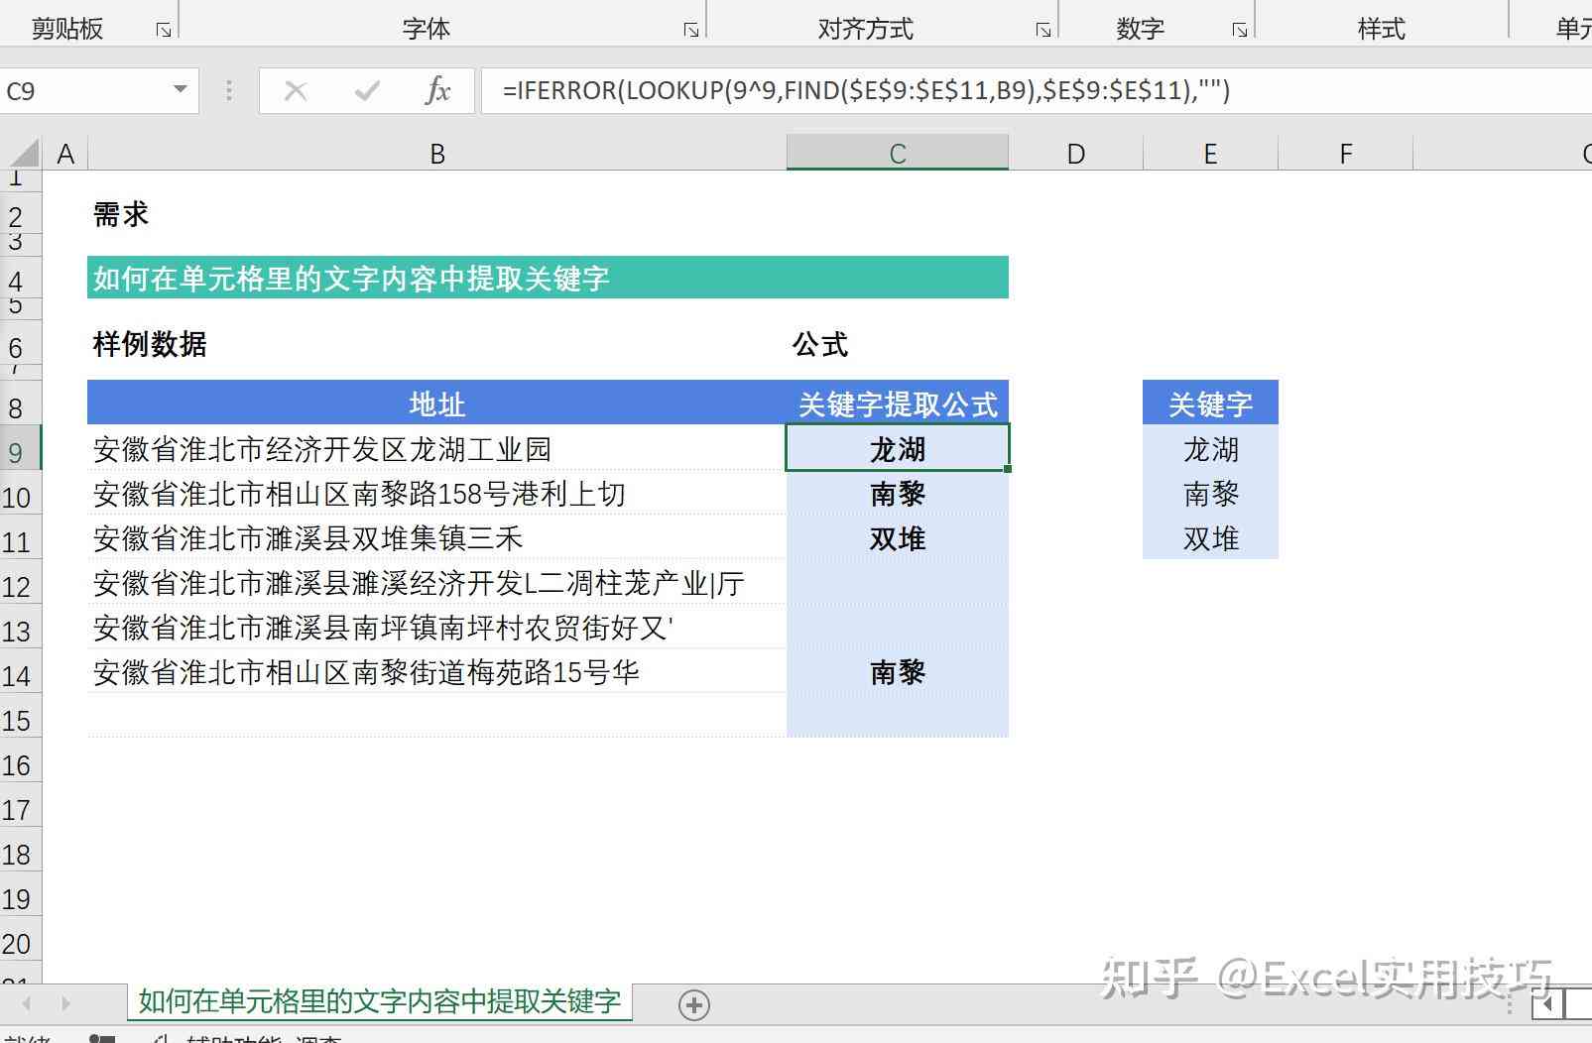
Task: Select column E header
Action: (x=1210, y=154)
